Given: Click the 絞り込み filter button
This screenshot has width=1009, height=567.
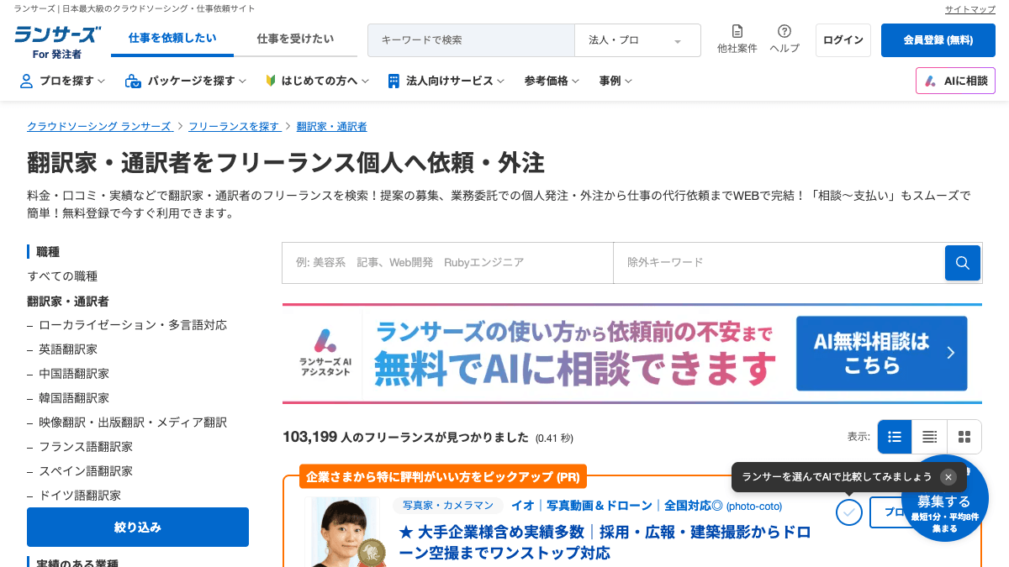Looking at the screenshot, I should point(138,528).
